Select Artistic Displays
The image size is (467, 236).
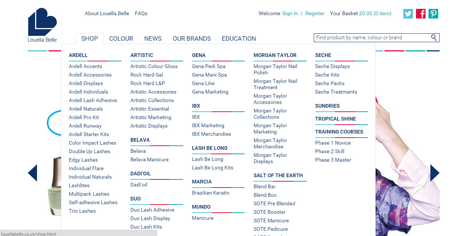click(x=149, y=126)
